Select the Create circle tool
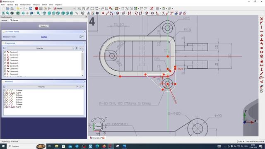The height and width of the screenshot is (149, 265). pyautogui.click(x=118, y=13)
